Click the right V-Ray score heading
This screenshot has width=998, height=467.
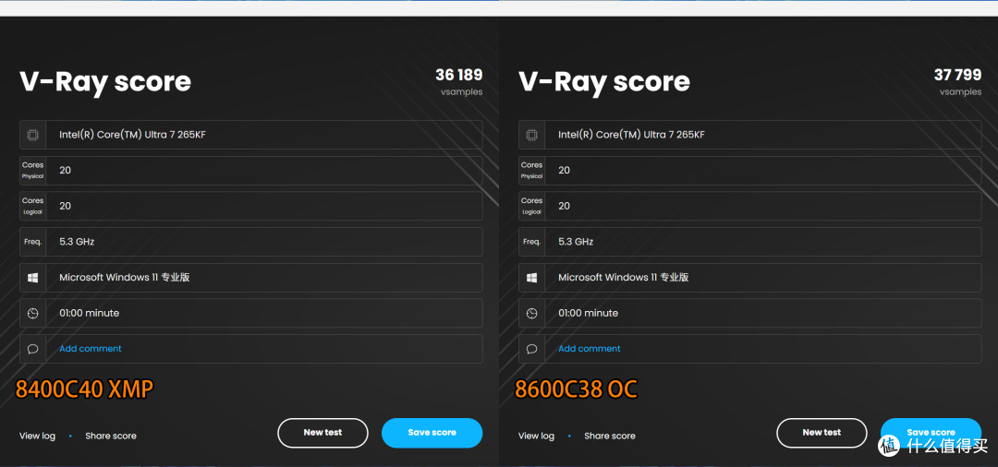(x=604, y=82)
